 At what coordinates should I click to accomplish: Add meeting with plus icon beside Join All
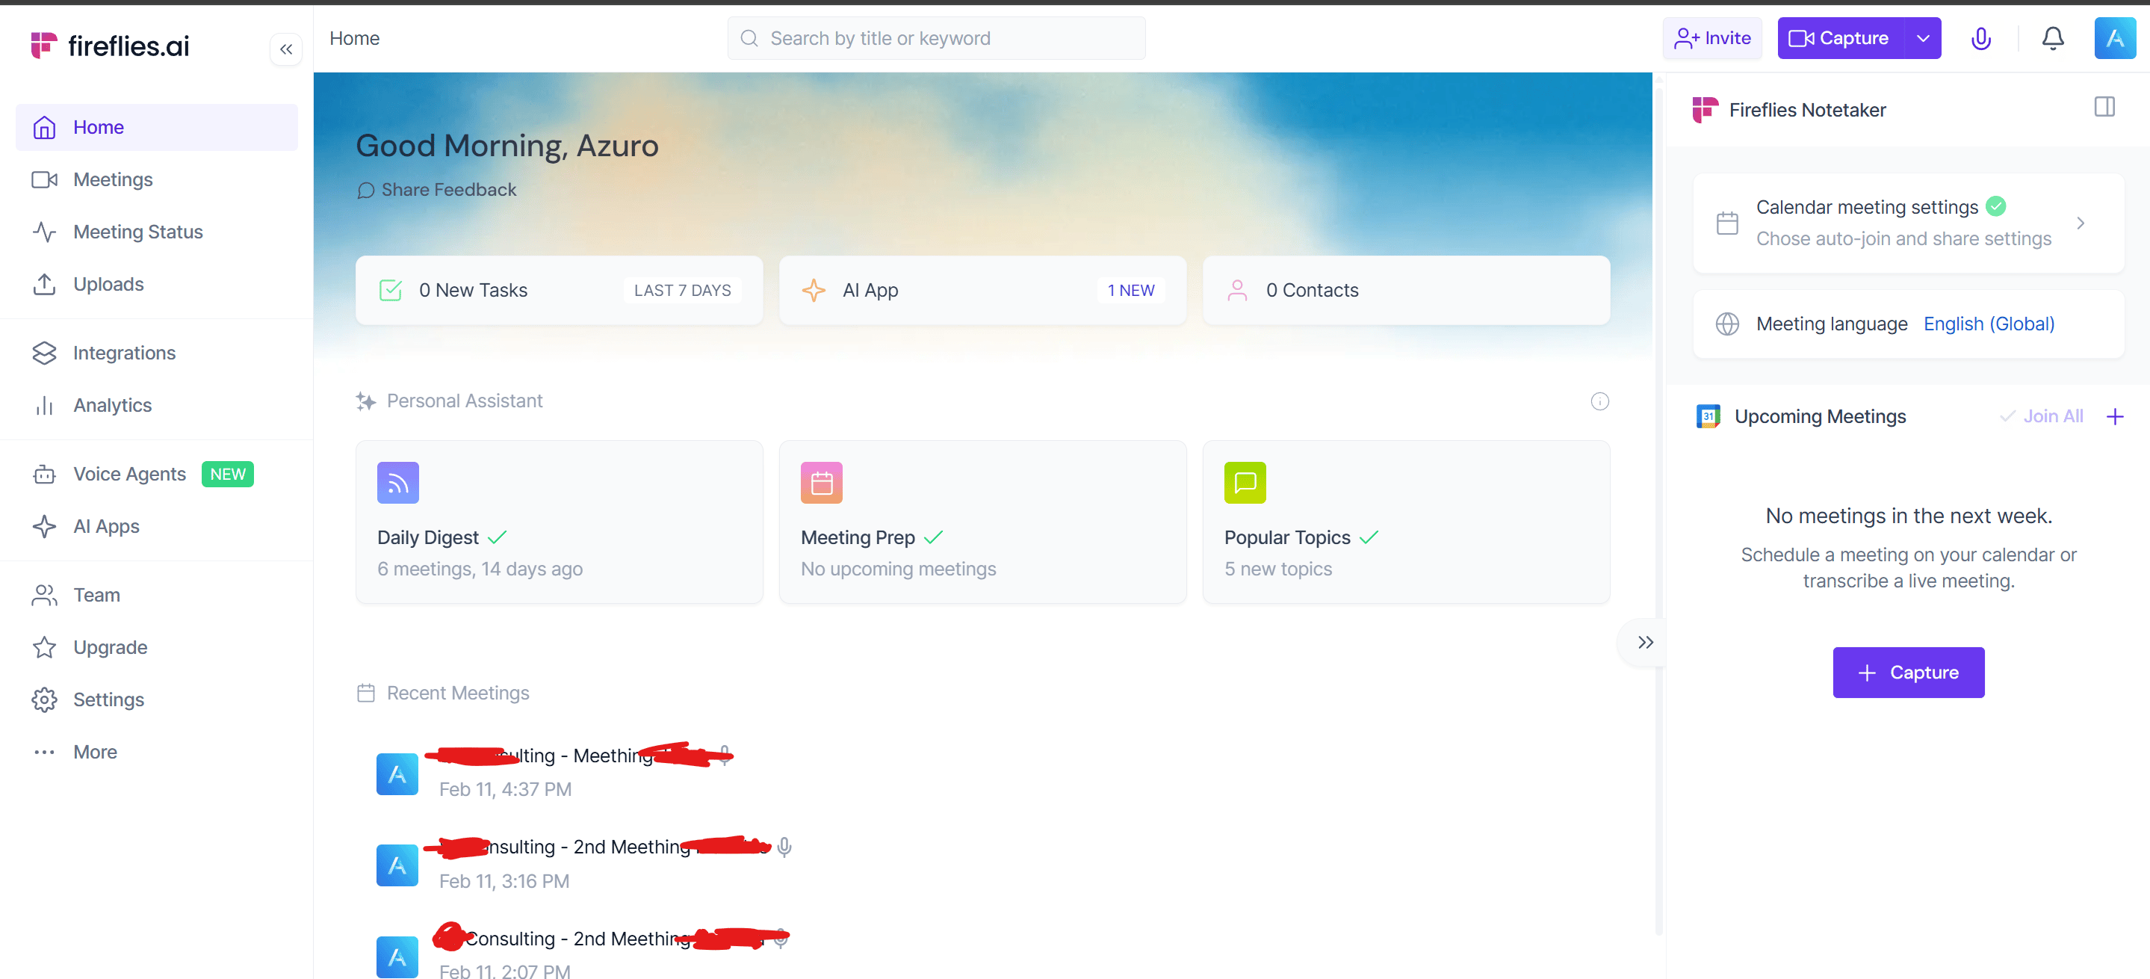pyautogui.click(x=2114, y=416)
